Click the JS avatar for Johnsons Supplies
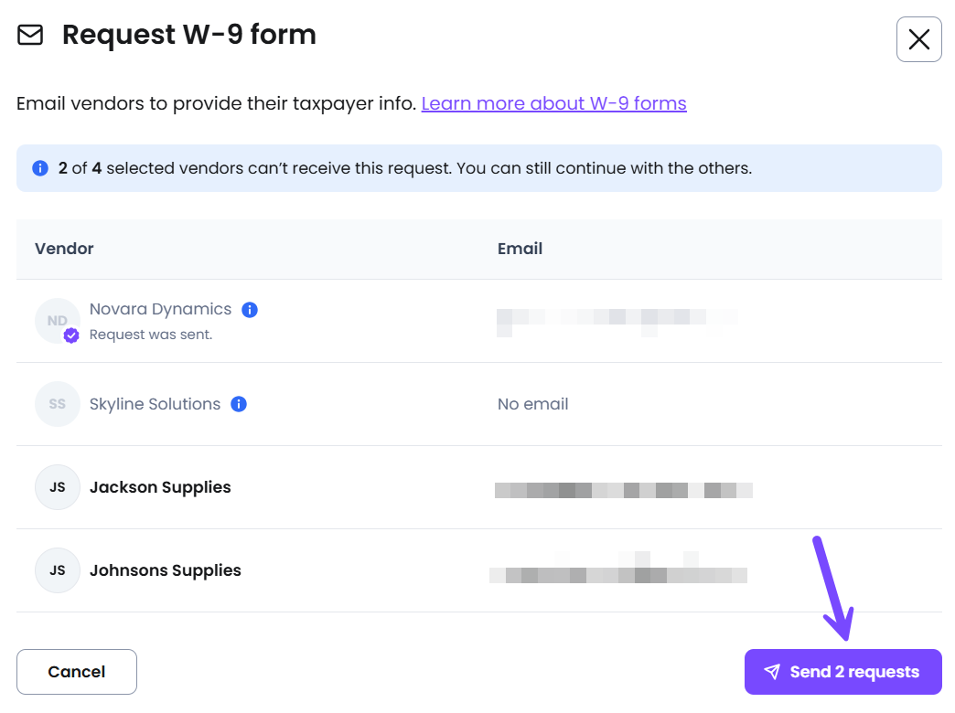Screen dimensions: 955x713 [58, 570]
